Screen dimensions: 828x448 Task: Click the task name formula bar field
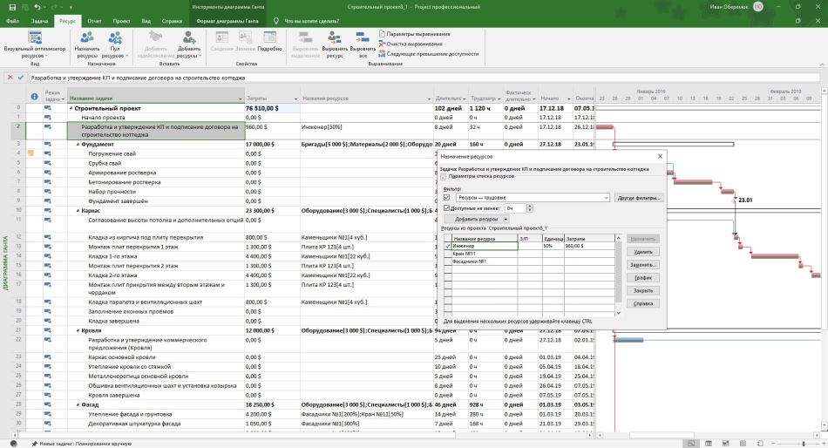424,78
